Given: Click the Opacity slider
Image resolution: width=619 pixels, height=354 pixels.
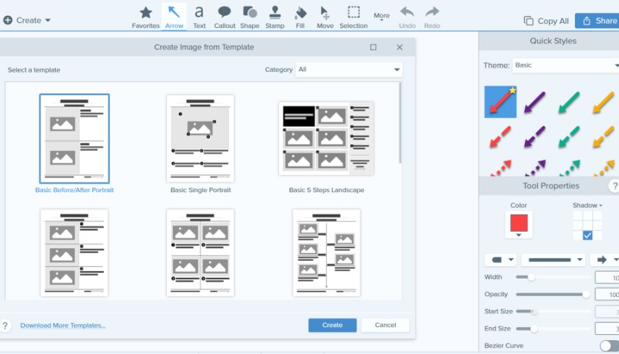Looking at the screenshot, I should [552, 294].
